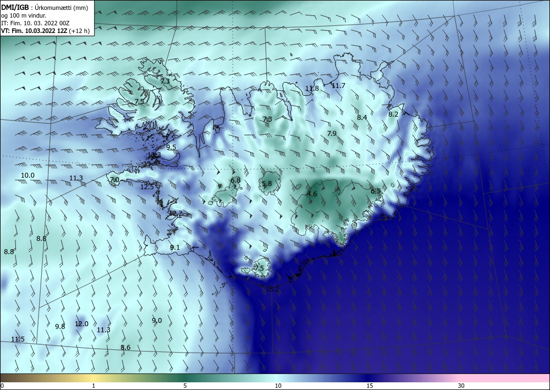Select the 12.0 value label
Image resolution: width=550 pixels, height=390 pixels.
(x=82, y=323)
